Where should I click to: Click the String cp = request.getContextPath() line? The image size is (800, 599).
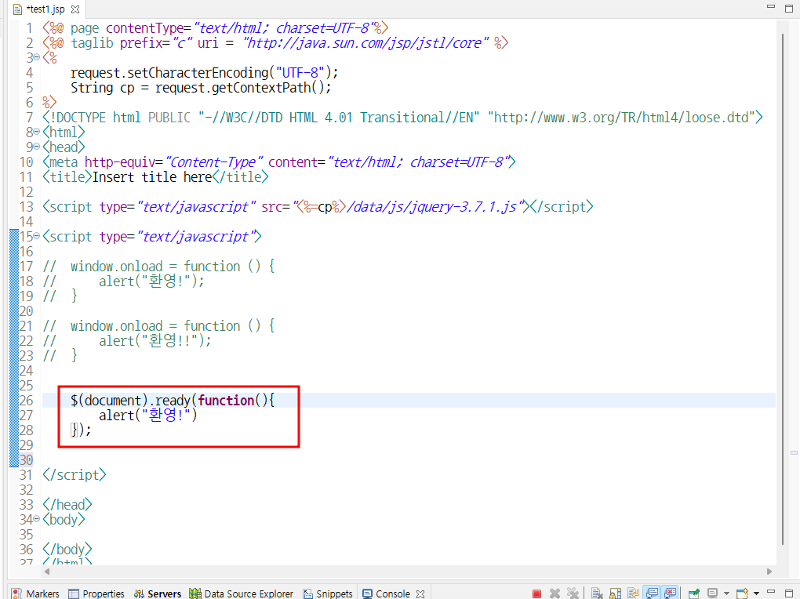[x=201, y=87]
